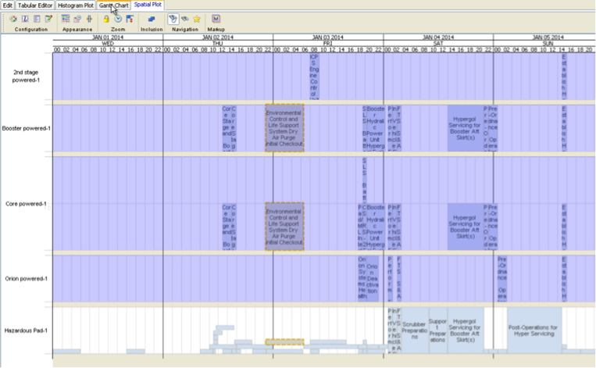Click Scrubber Preparations block in Hazardous Pad-1 row
This screenshot has height=368, width=596.
pyautogui.click(x=414, y=329)
